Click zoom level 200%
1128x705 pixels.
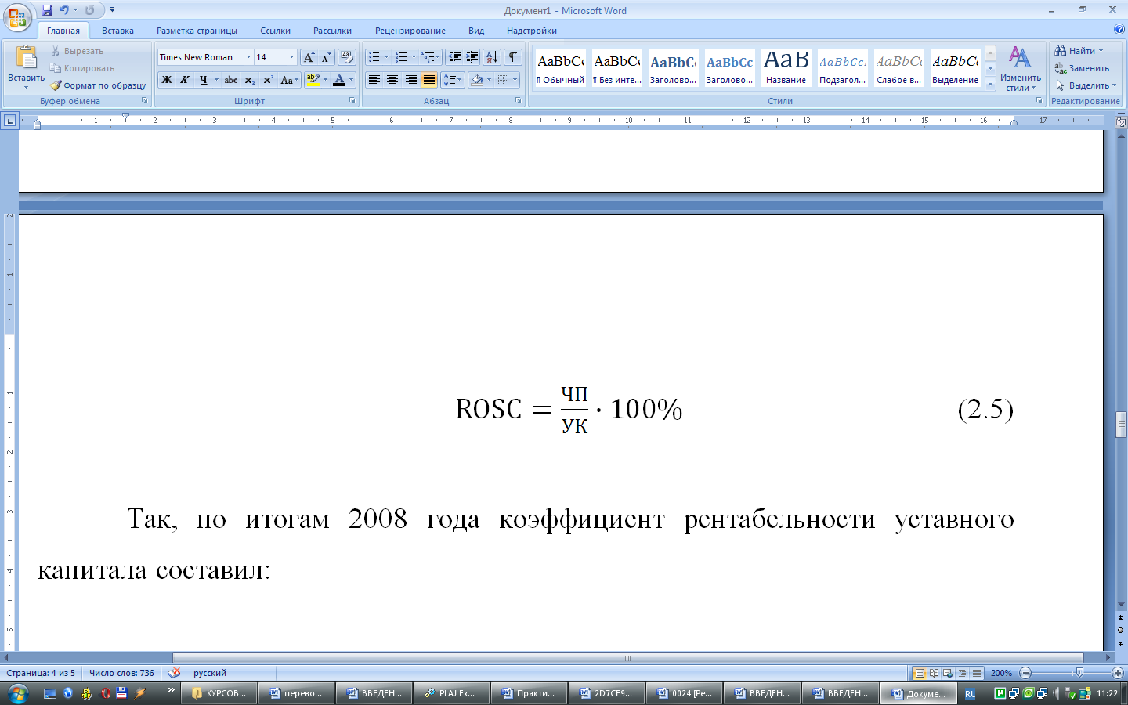click(x=1001, y=673)
